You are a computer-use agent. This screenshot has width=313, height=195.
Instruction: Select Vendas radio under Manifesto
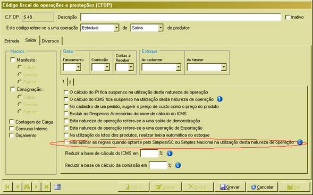click(x=20, y=74)
